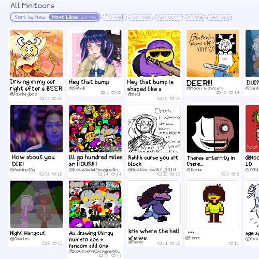
Task: Open the Theres enternity in there thumbnail
Action: pos(213,129)
